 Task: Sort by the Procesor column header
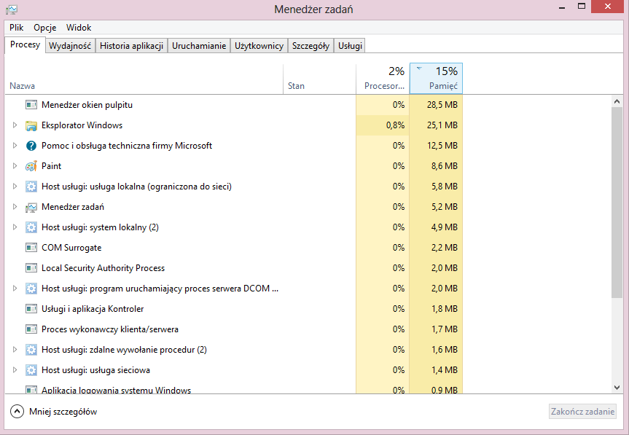point(383,79)
